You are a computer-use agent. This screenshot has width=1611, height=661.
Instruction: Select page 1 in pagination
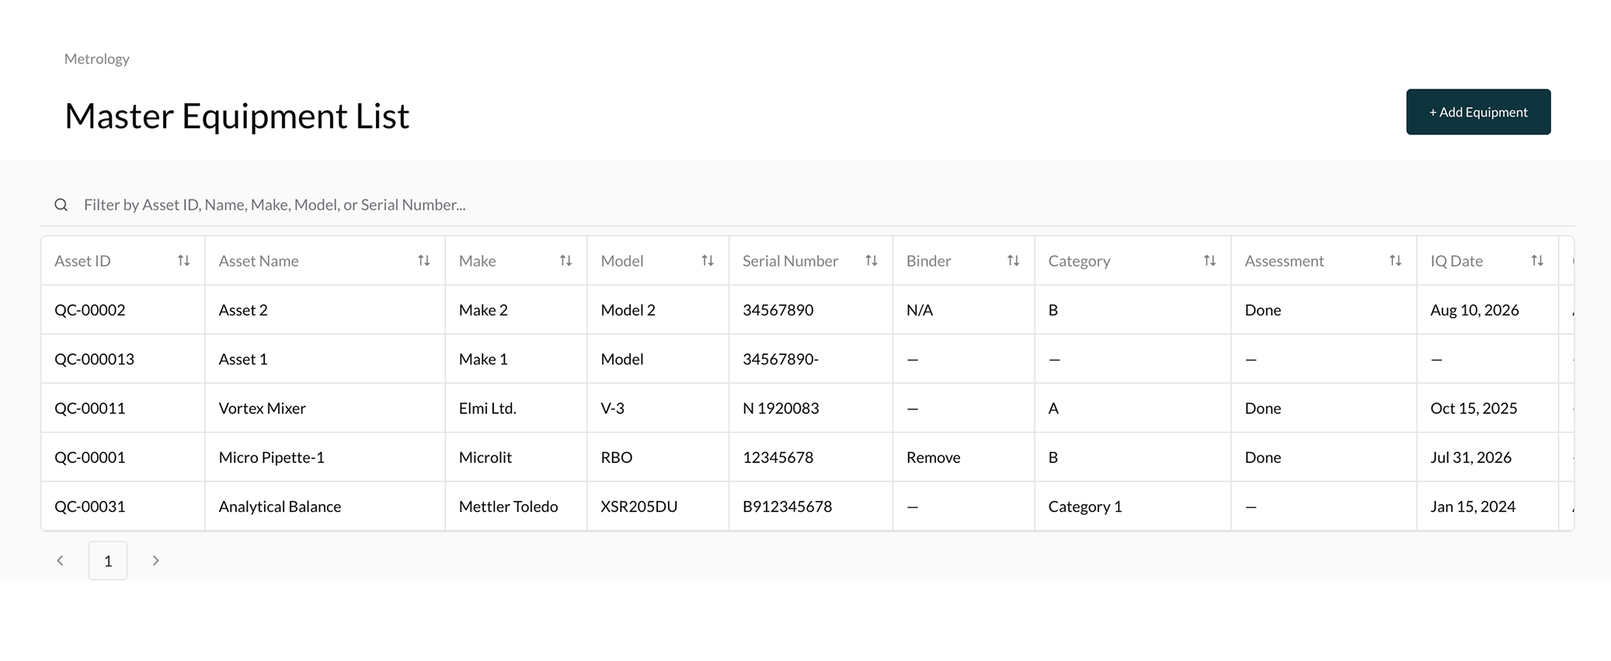[108, 561]
